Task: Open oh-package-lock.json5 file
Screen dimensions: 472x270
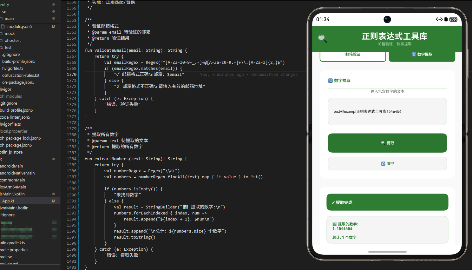Action: point(20,138)
